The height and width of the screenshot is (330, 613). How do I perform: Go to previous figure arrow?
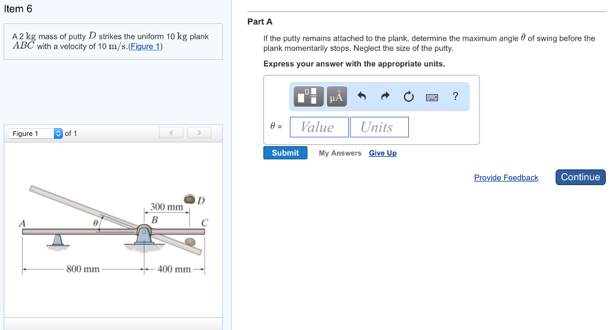(x=171, y=132)
